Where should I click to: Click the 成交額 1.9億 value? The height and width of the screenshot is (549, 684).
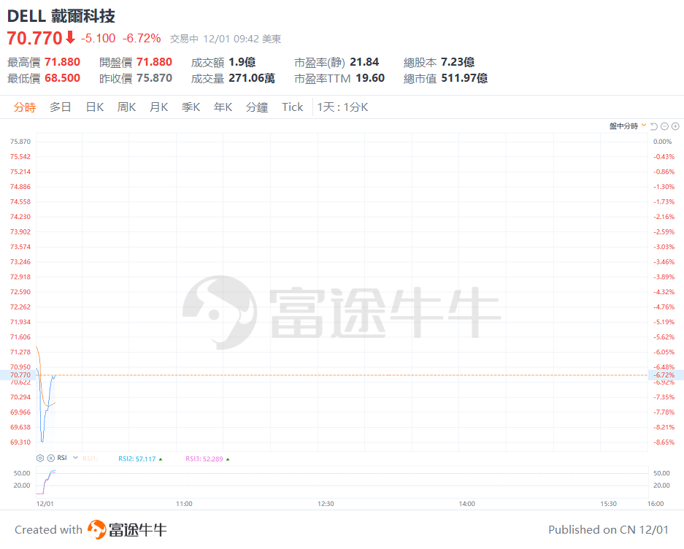pos(242,62)
